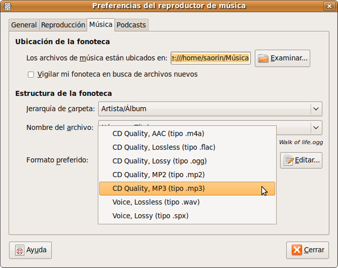Switch to the General tab
The image size is (338, 268).
click(x=24, y=25)
